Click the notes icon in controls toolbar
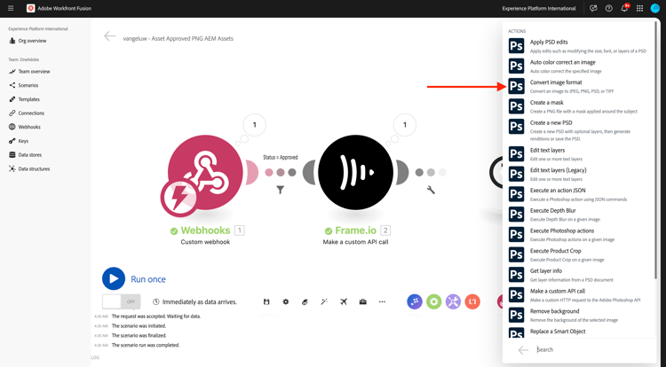This screenshot has width=666, height=367. [x=305, y=301]
